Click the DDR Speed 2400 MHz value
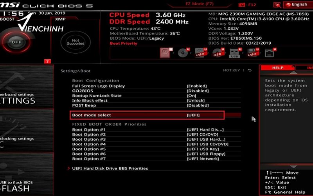The width and height of the screenshot is (313, 196). (x=172, y=22)
